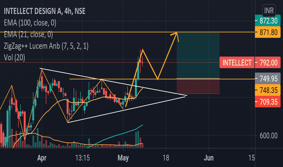Click the 872.30 green price label
Viewport: 283px width, 167px height.
[x=268, y=21]
